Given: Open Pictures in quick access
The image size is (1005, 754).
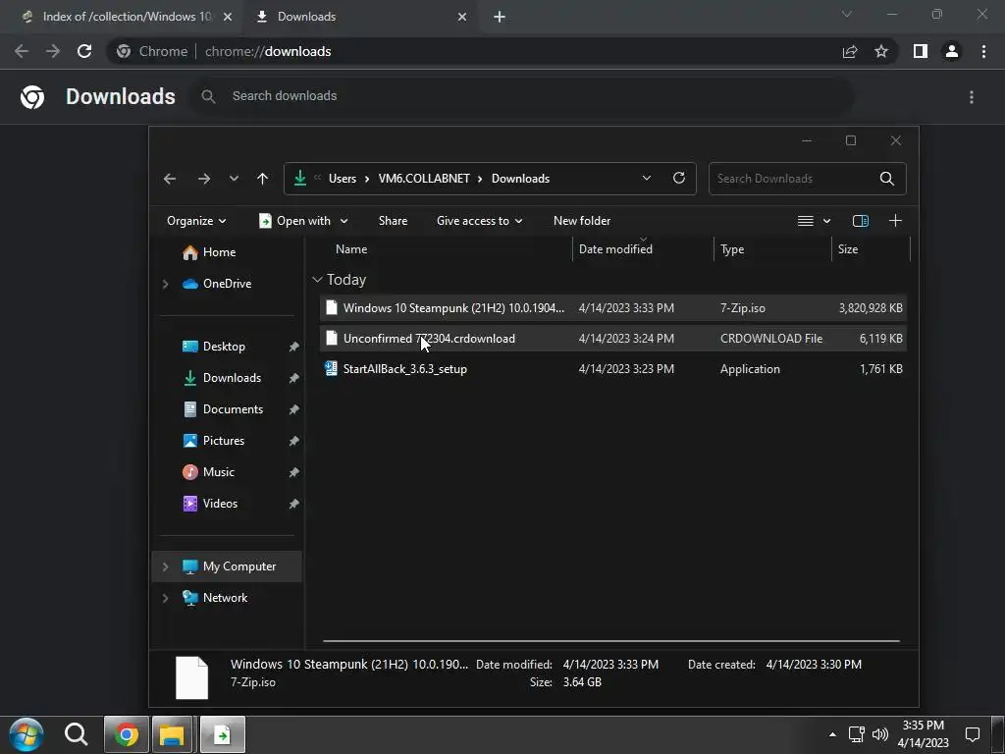Looking at the screenshot, I should 223,441.
